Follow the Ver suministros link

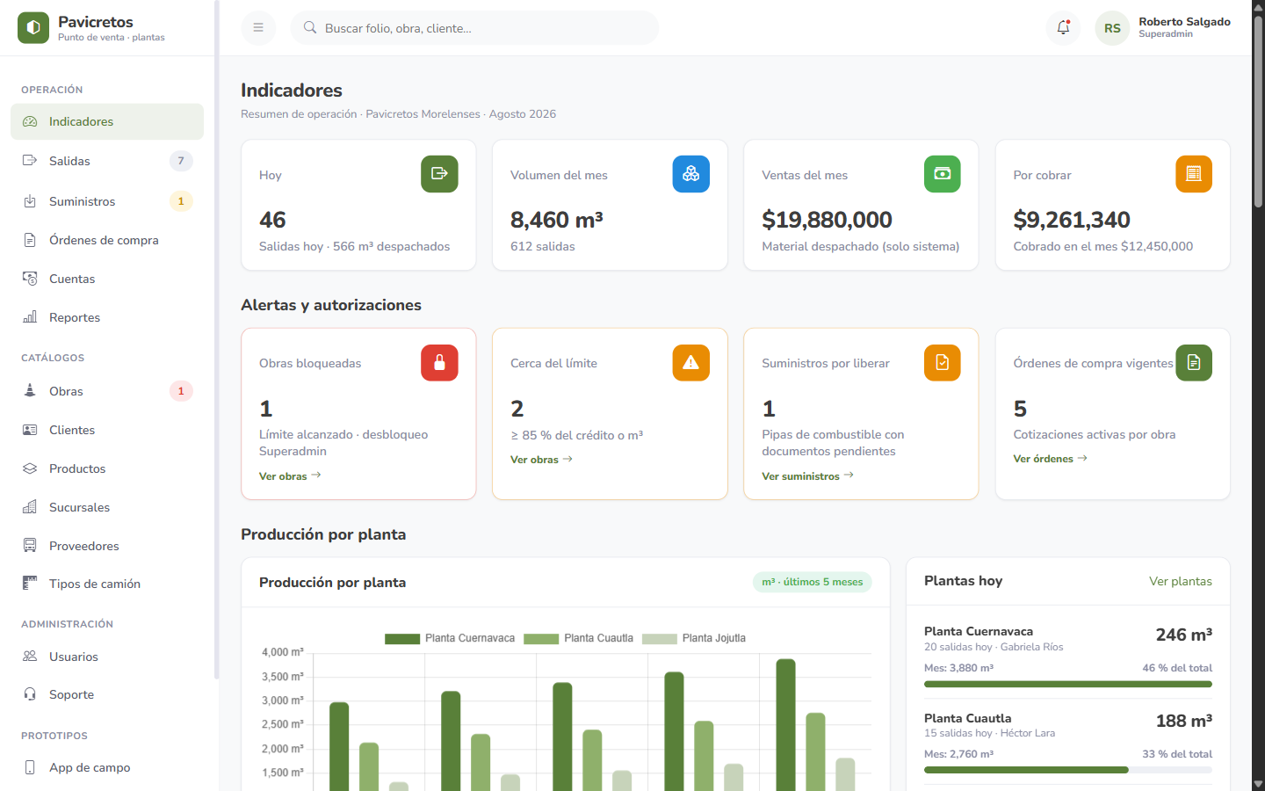click(x=807, y=475)
